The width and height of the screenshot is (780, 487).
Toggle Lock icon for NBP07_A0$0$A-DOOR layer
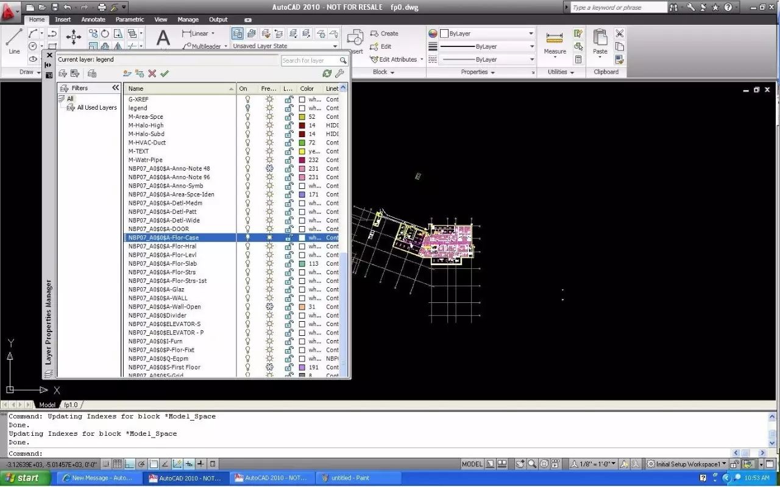tap(289, 229)
